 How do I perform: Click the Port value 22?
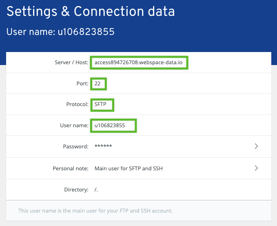tap(98, 83)
